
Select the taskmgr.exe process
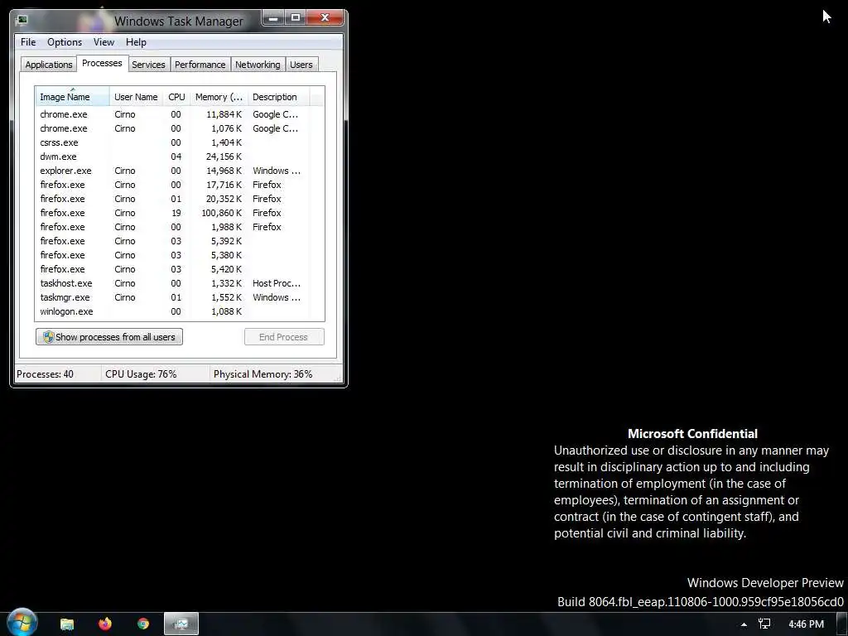(x=180, y=297)
